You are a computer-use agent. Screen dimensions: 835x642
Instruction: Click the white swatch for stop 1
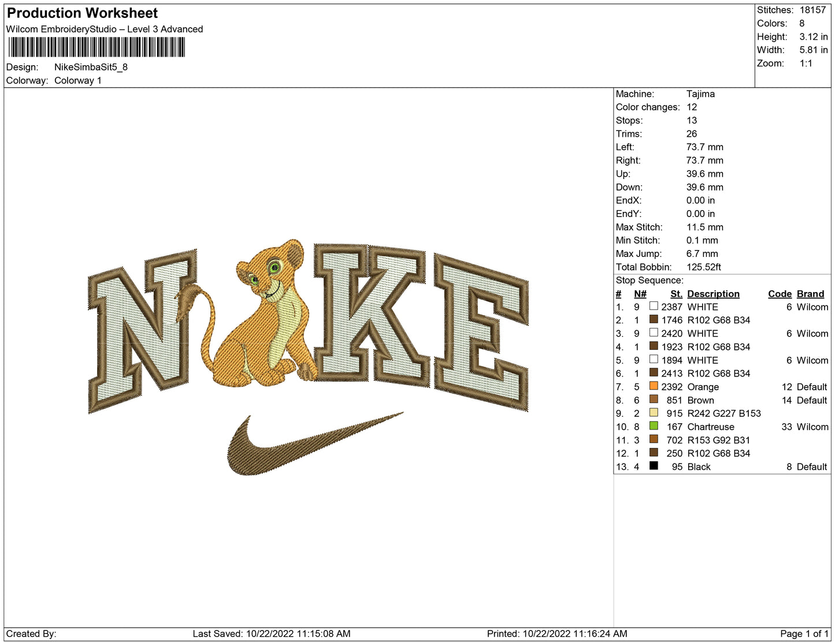654,306
